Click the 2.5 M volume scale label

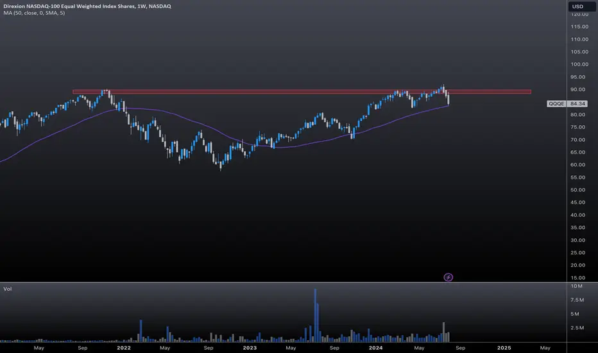[x=577, y=328]
